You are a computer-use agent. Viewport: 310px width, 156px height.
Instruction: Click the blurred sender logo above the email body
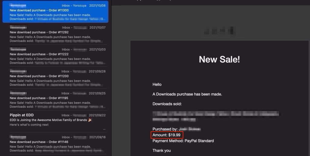219,31
